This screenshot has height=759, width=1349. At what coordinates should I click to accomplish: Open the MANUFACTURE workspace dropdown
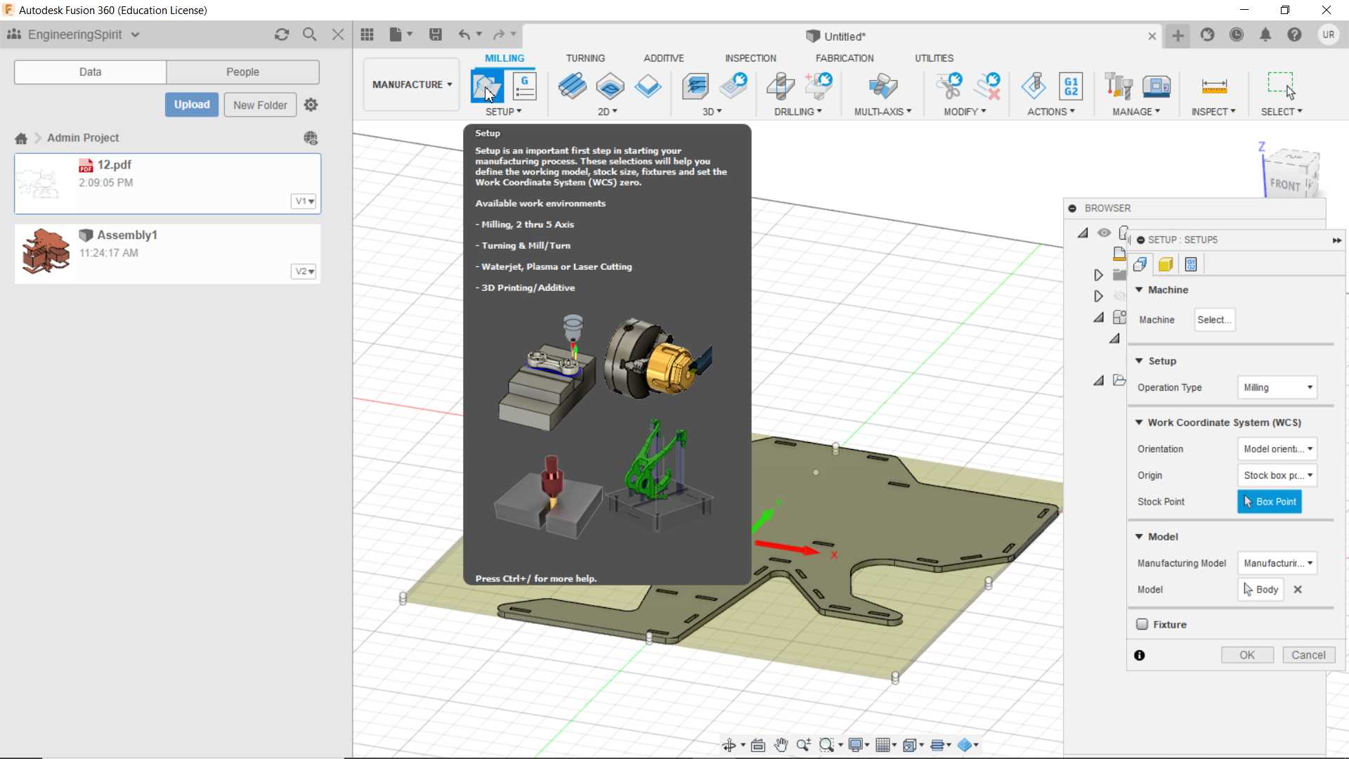pyautogui.click(x=412, y=84)
